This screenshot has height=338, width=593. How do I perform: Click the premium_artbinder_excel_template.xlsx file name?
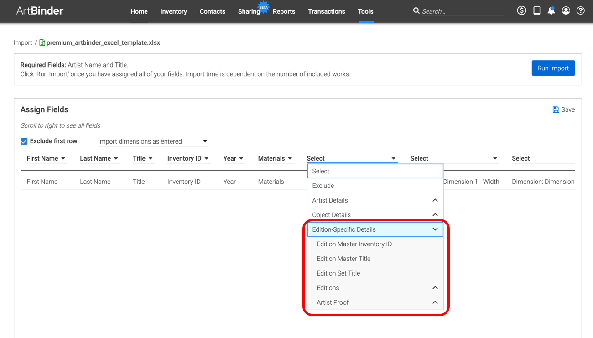[103, 42]
